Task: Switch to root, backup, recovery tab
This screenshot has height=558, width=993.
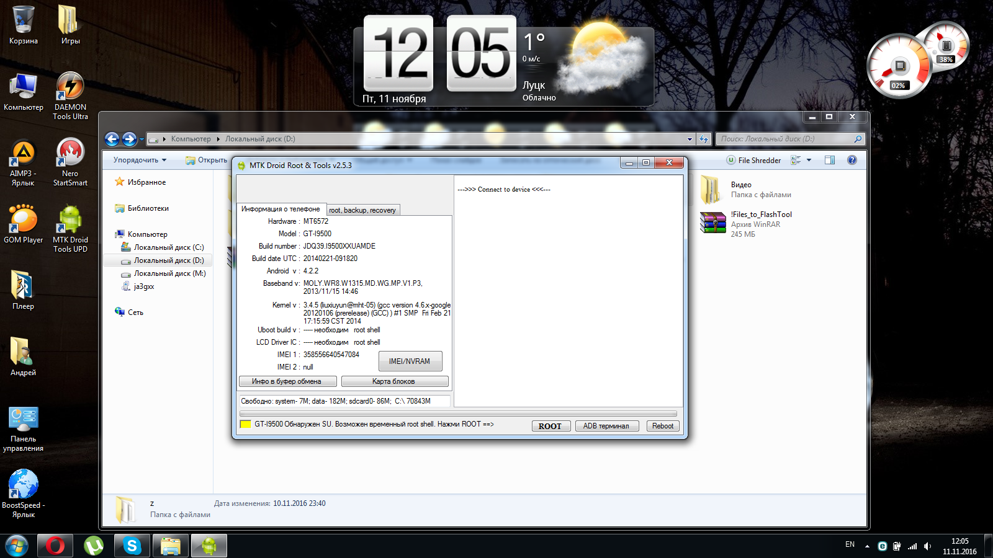Action: pyautogui.click(x=362, y=210)
